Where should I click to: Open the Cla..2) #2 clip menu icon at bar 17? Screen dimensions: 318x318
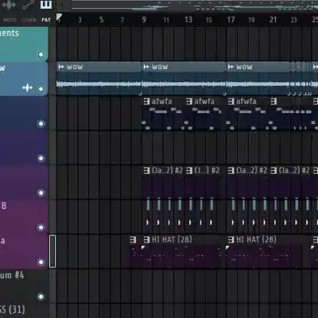pyautogui.click(x=231, y=170)
